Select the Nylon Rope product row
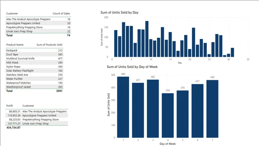Viewport: 259px width, 146px height. click(x=34, y=67)
